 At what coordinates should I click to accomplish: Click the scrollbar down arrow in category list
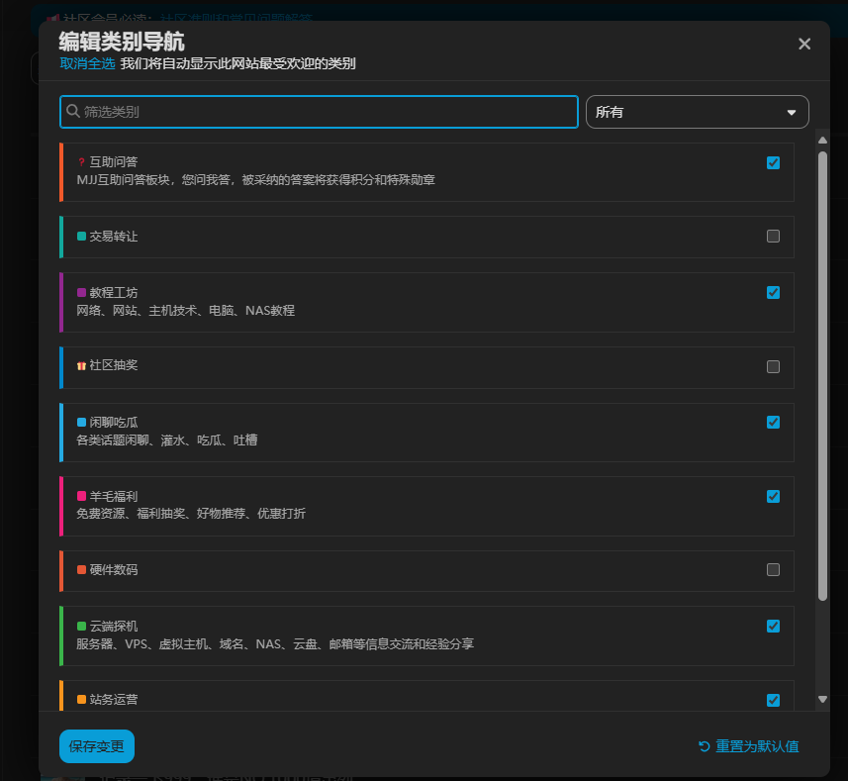click(x=822, y=699)
